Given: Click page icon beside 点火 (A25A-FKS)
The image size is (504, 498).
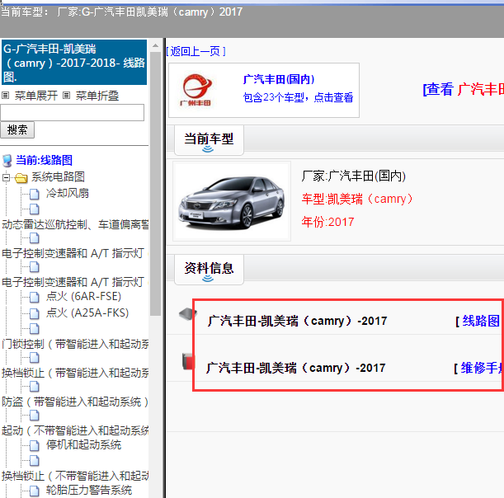Looking at the screenshot, I should (x=35, y=313).
